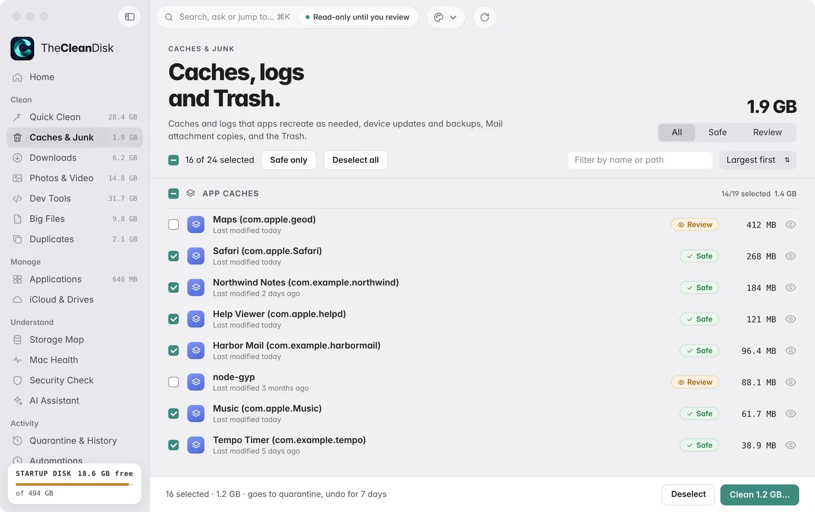Viewport: 815px width, 512px height.
Task: Preview Maps cache with eye icon
Action: [x=791, y=224]
